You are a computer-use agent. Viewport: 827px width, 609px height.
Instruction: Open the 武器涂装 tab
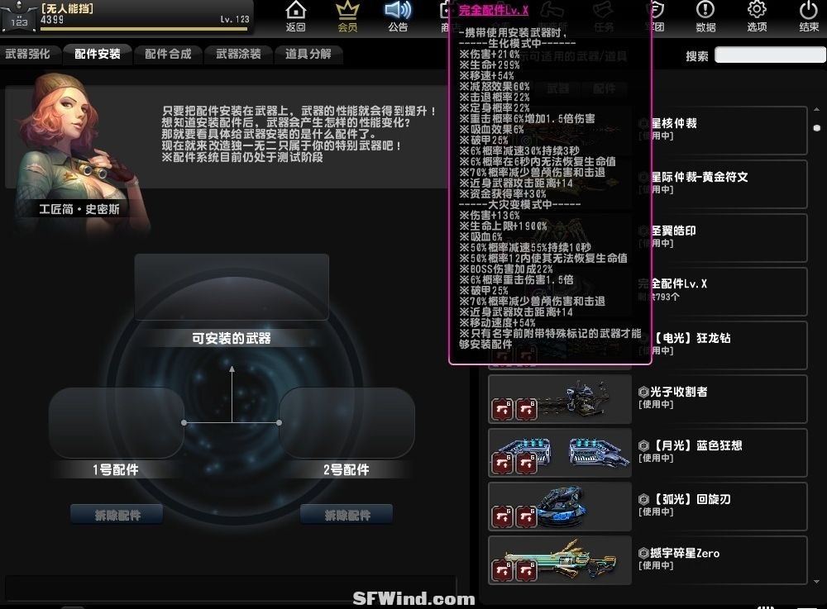point(238,54)
